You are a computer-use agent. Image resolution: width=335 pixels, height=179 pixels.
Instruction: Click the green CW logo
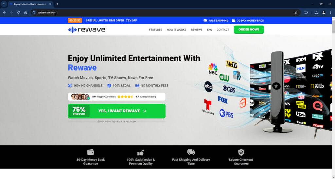tap(224, 78)
